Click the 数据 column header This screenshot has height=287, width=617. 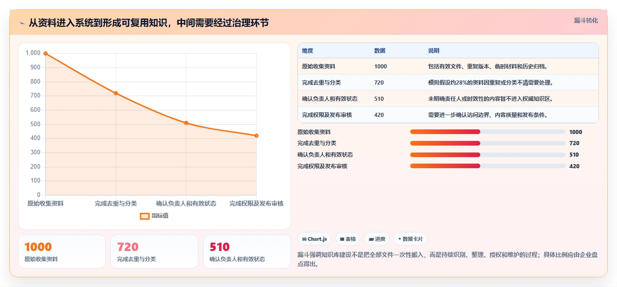pos(380,51)
